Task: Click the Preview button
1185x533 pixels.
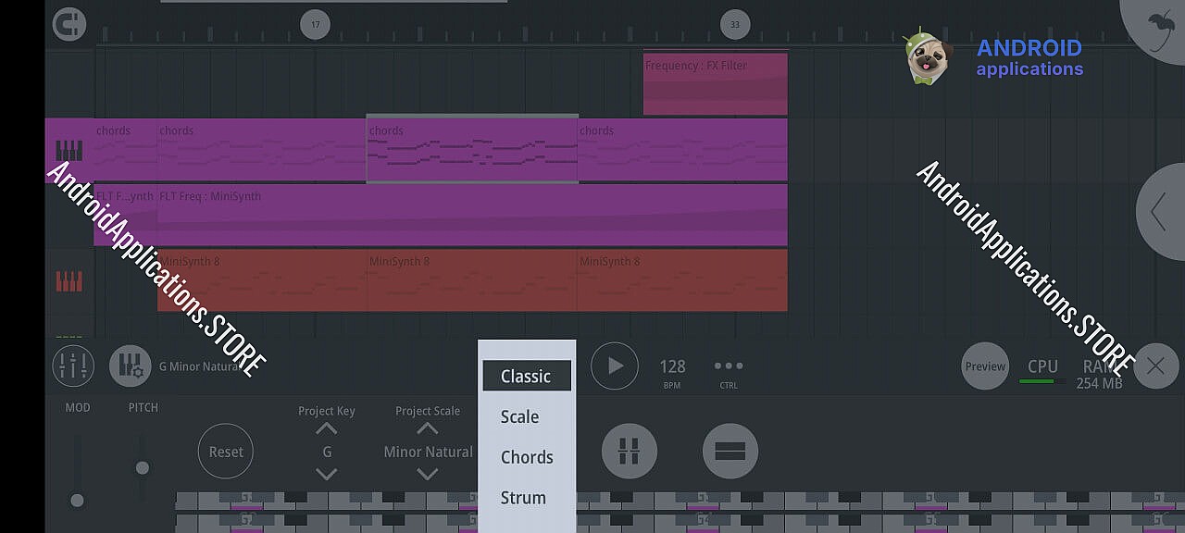Action: [985, 366]
